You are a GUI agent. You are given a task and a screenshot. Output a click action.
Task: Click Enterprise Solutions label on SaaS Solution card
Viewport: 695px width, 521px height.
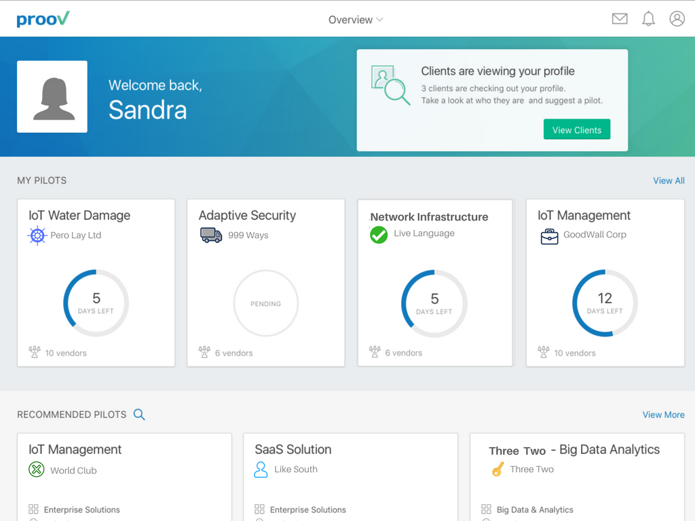308,509
